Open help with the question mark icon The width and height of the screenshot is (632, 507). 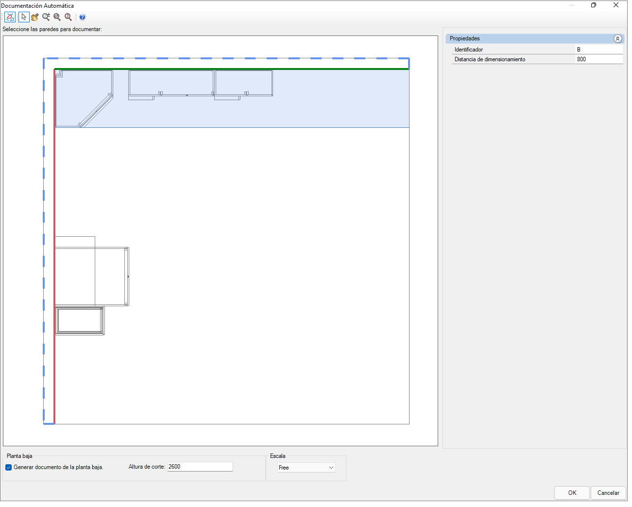pyautogui.click(x=83, y=17)
